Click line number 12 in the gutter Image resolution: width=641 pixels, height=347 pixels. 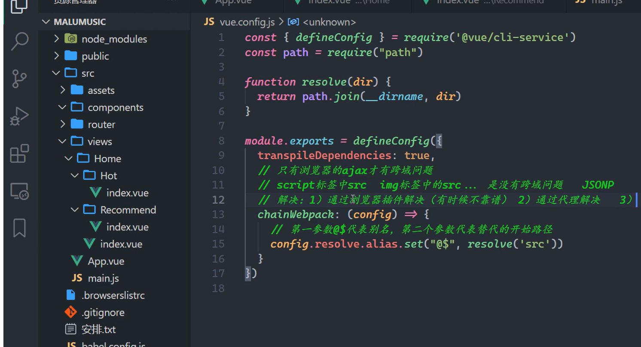pos(218,200)
